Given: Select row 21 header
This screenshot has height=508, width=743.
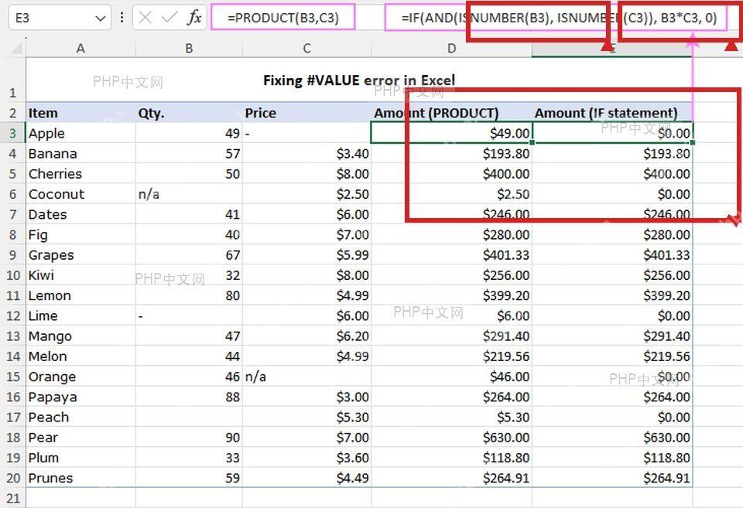Looking at the screenshot, I should [x=13, y=498].
